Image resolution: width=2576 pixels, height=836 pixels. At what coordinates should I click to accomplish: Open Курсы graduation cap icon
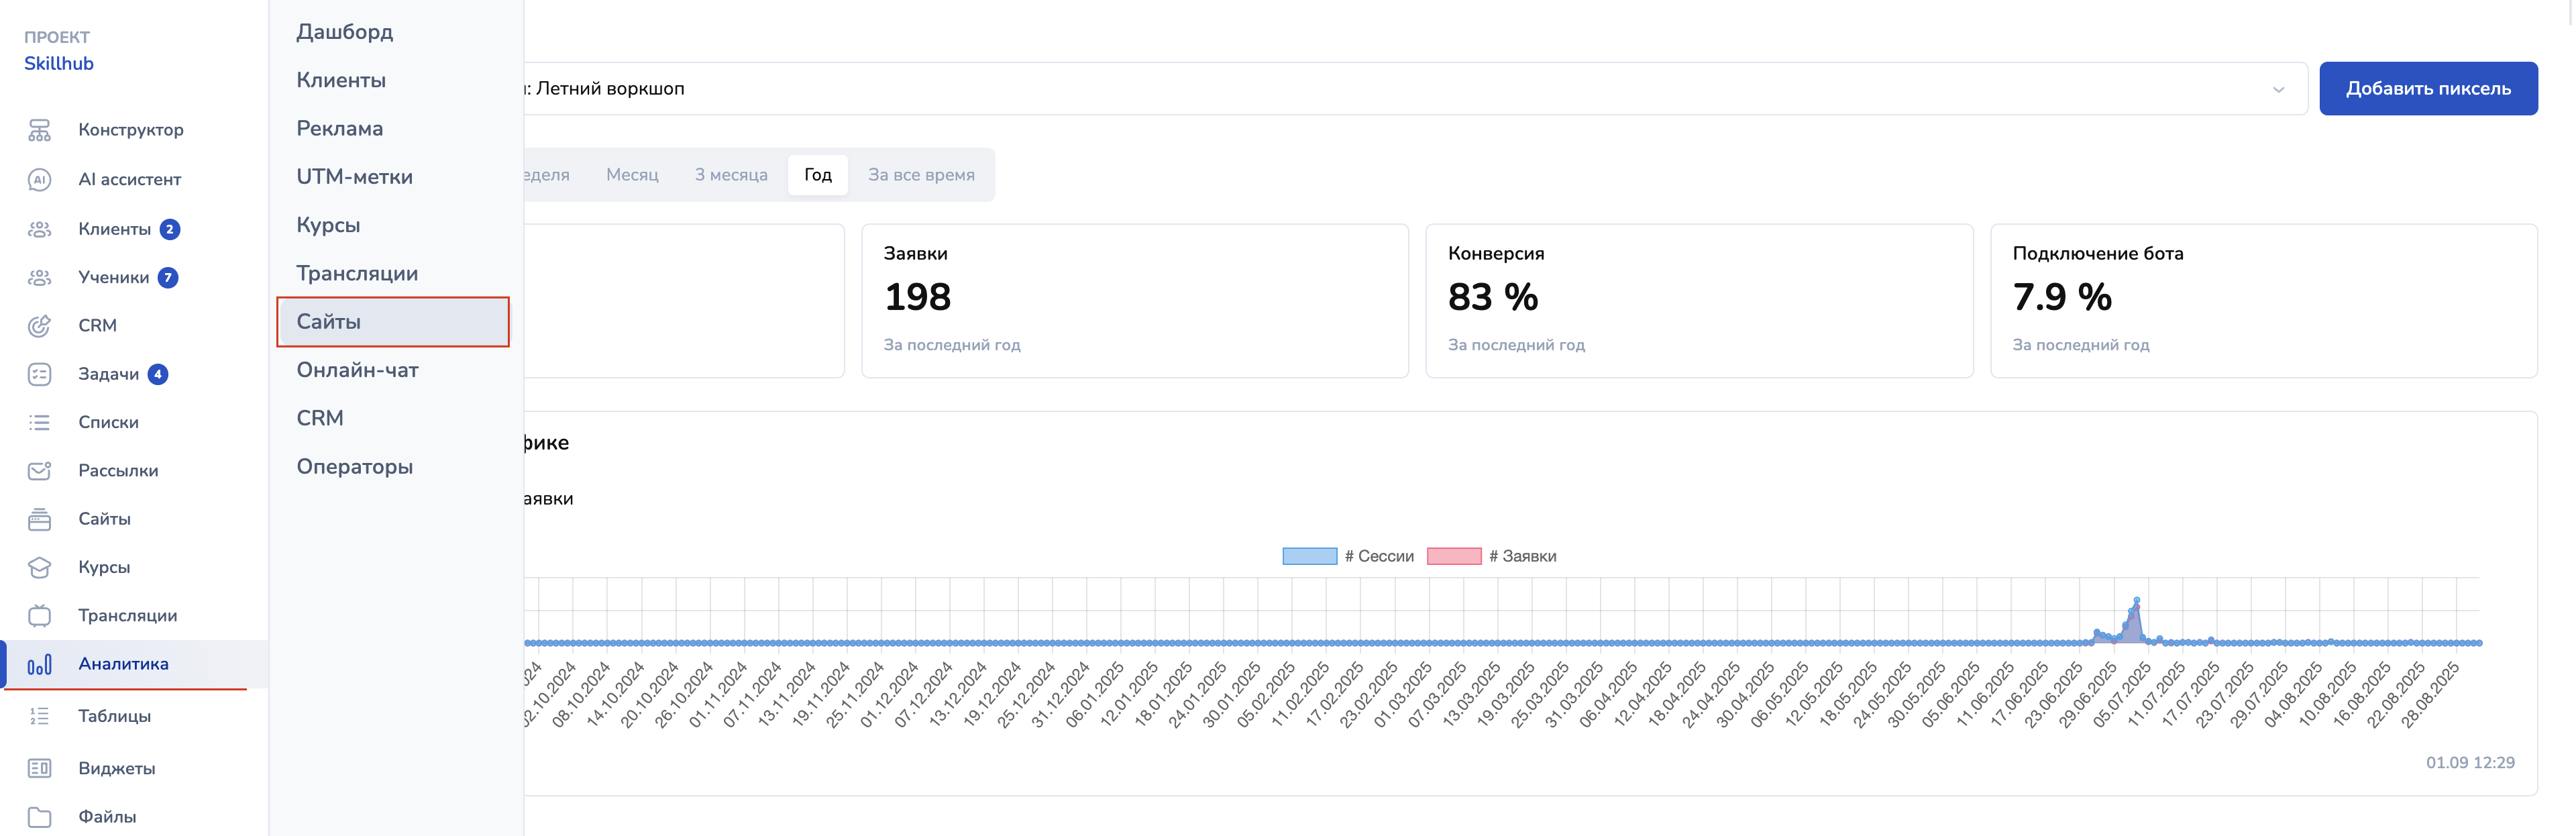point(39,567)
